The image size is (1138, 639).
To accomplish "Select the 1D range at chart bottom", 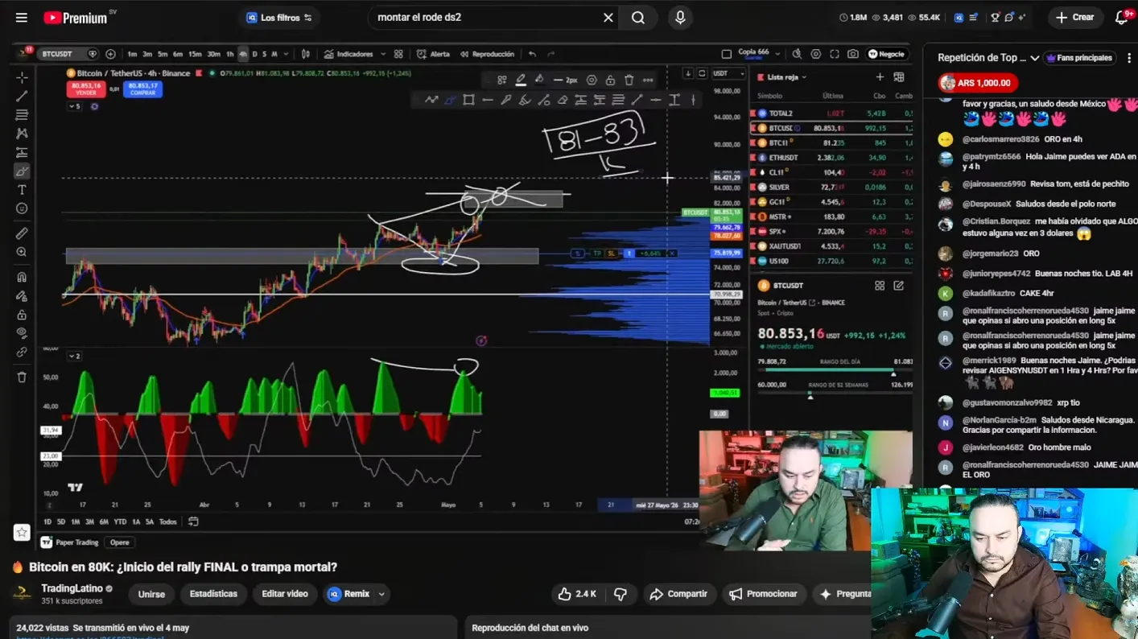I will (x=47, y=522).
